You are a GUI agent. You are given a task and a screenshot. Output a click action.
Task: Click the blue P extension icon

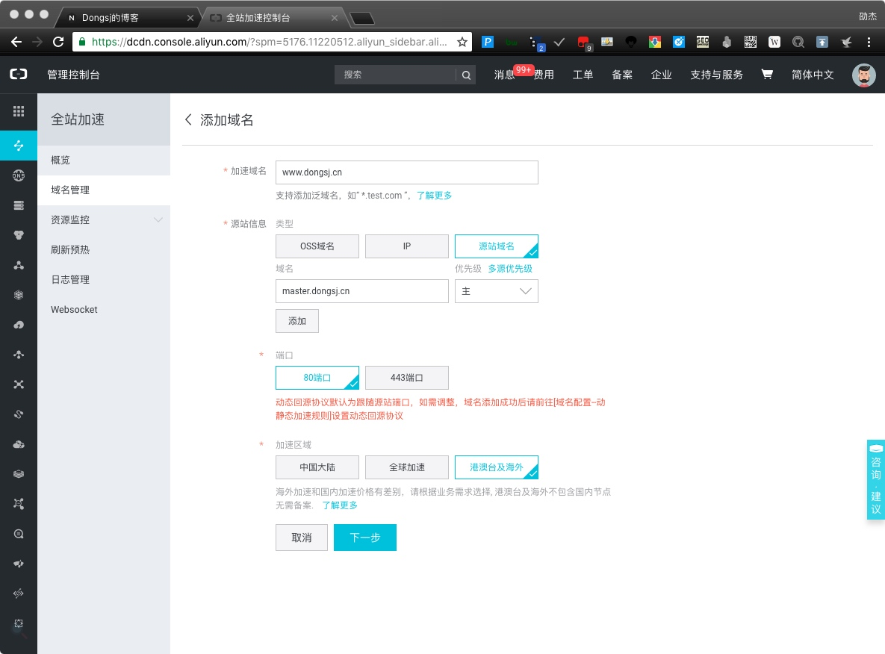(x=488, y=42)
